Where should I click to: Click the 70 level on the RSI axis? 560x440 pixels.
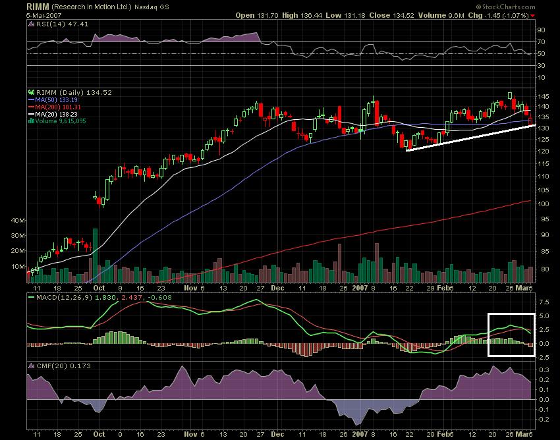click(x=541, y=42)
